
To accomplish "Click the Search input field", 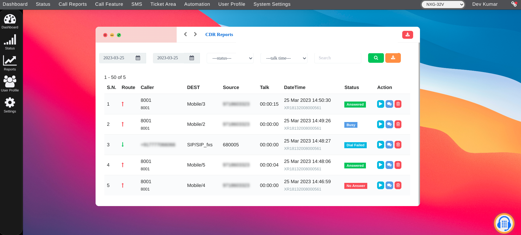I will (338, 58).
